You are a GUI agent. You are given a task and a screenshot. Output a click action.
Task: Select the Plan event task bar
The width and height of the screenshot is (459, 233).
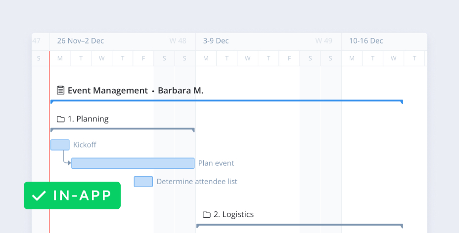tap(133, 163)
